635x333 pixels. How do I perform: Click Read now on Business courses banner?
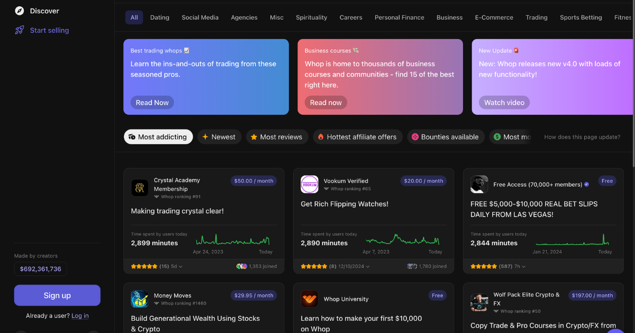[x=326, y=103]
